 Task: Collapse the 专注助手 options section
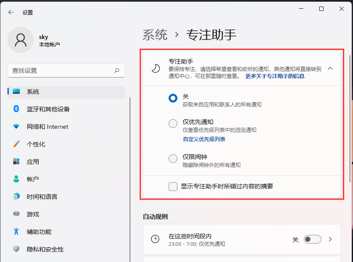330,69
